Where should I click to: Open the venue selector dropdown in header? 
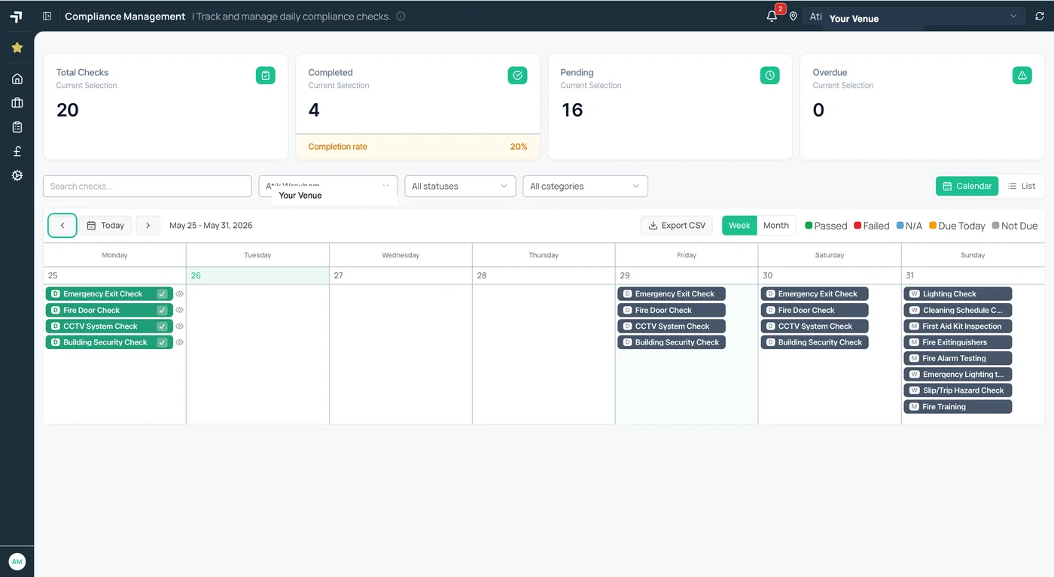tap(914, 16)
